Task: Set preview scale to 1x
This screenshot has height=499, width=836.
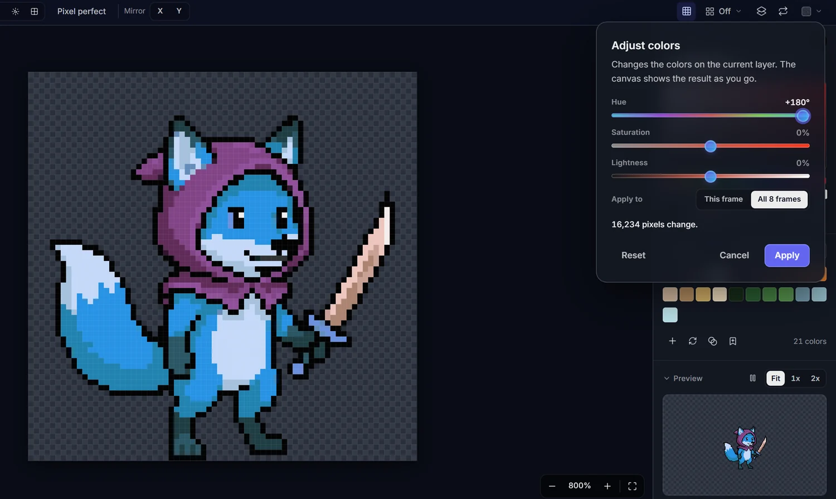Action: (x=796, y=378)
